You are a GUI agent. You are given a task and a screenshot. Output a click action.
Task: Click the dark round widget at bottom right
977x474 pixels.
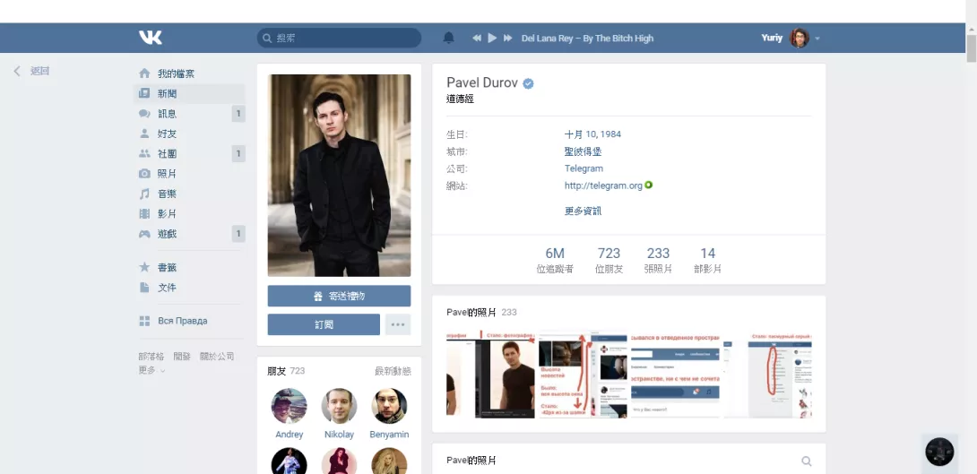tap(939, 452)
